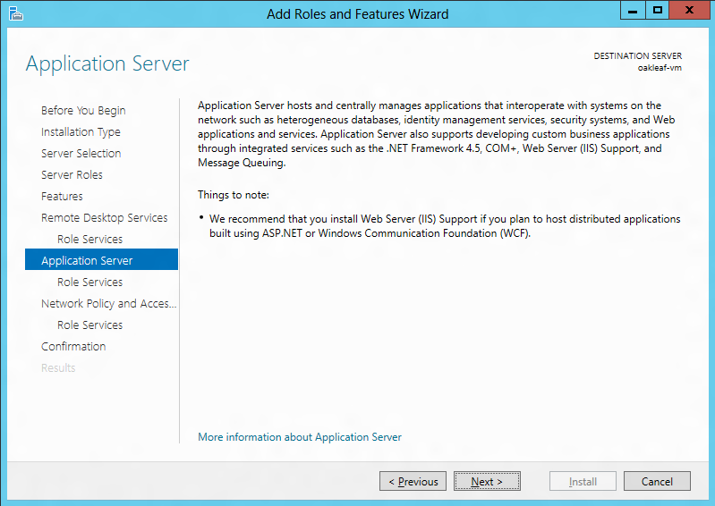
Task: Click the Next button
Action: tap(487, 481)
